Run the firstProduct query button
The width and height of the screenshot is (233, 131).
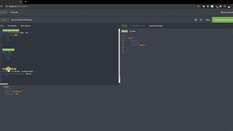[11, 31]
